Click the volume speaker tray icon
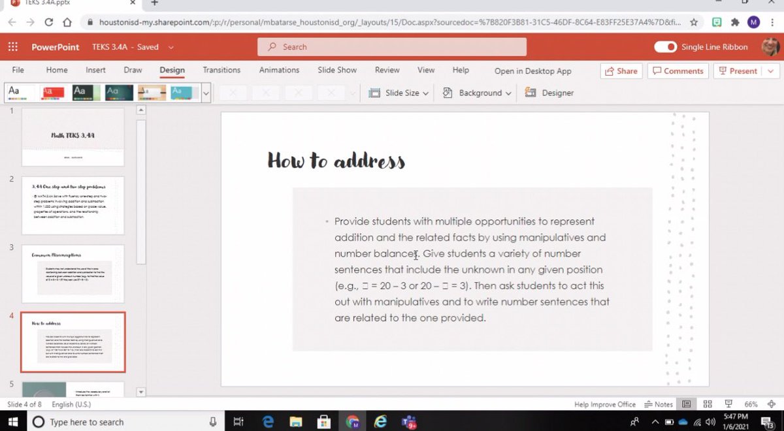This screenshot has height=431, width=784. click(x=710, y=422)
